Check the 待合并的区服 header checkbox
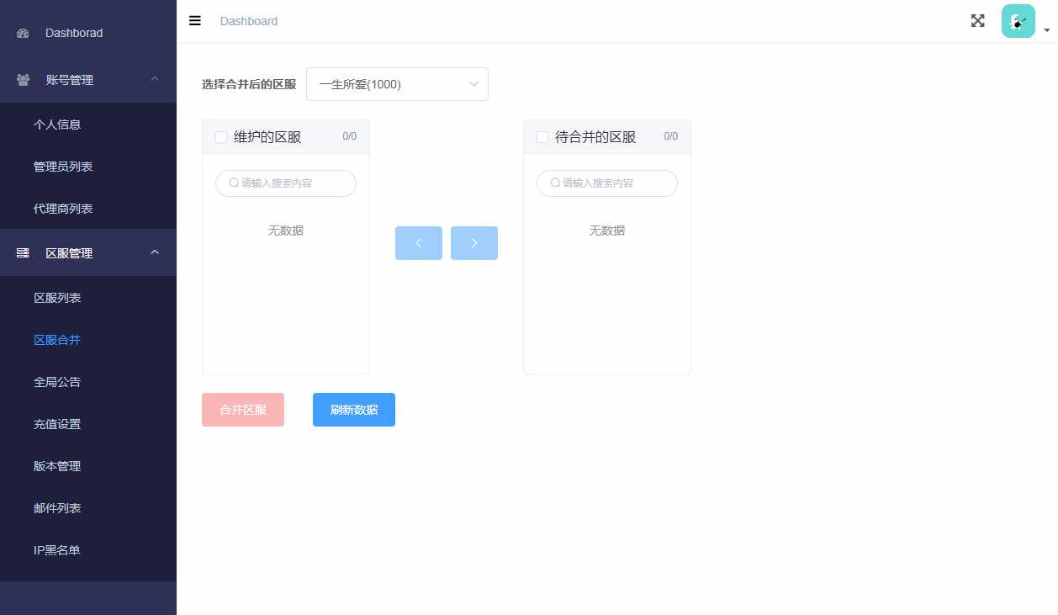The height and width of the screenshot is (615, 1058). [x=542, y=136]
